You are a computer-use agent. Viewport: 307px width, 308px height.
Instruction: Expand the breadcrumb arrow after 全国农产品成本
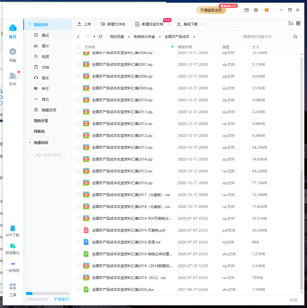194,37
